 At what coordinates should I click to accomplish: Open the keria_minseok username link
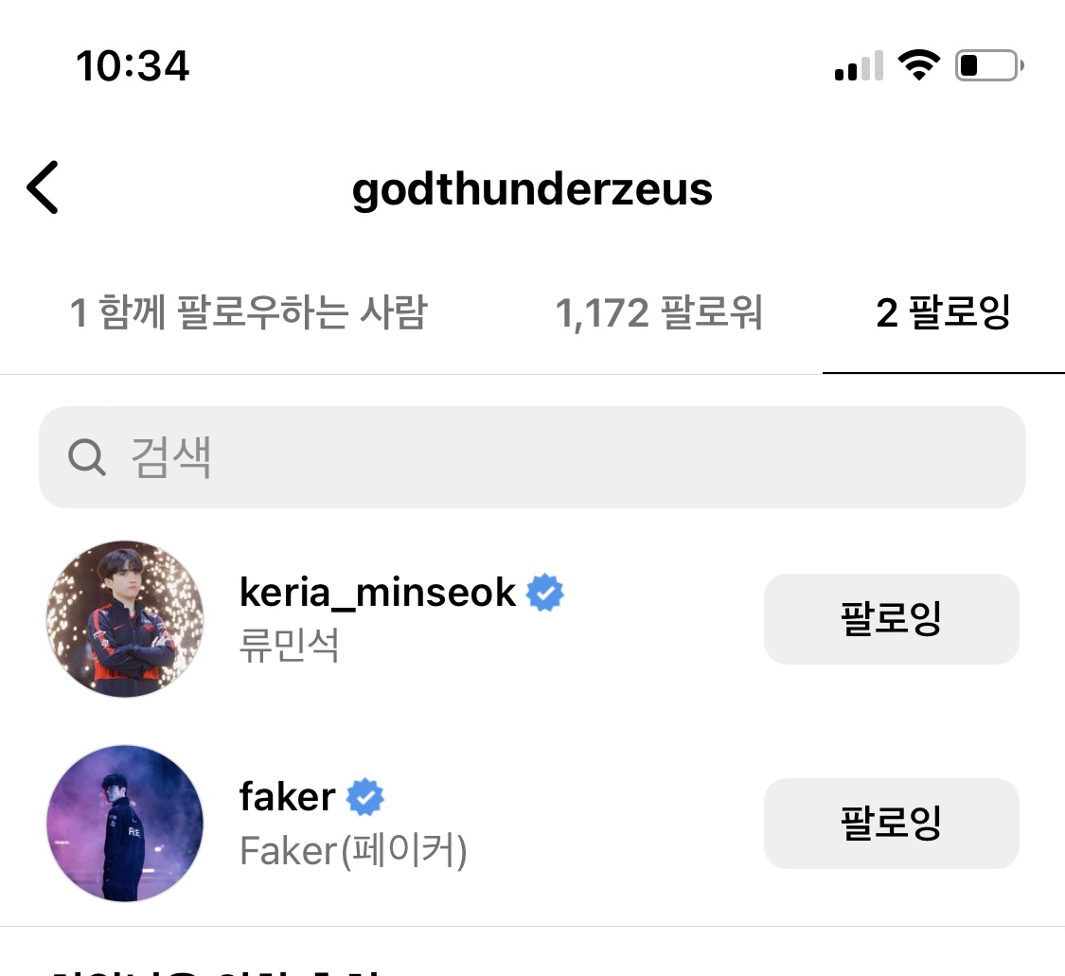pyautogui.click(x=378, y=593)
